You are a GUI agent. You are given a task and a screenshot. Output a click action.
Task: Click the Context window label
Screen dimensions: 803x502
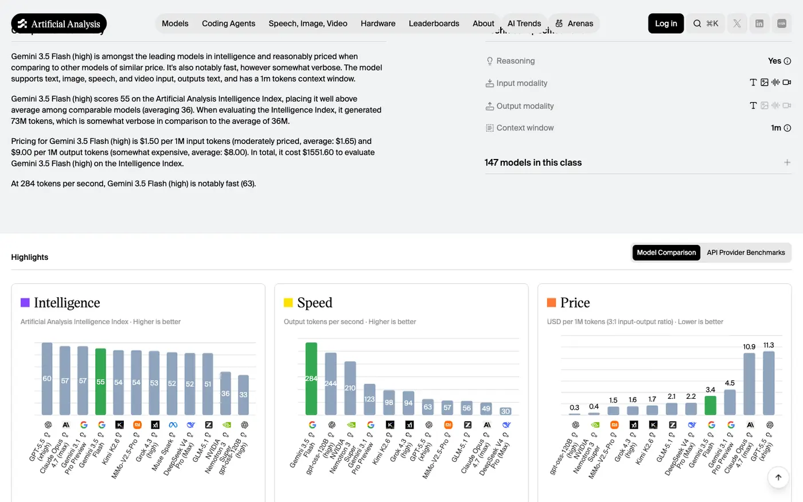[525, 128]
